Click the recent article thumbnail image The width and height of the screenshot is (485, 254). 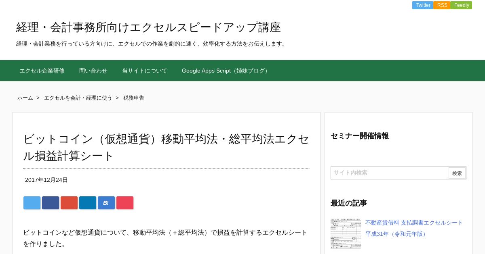(x=346, y=233)
